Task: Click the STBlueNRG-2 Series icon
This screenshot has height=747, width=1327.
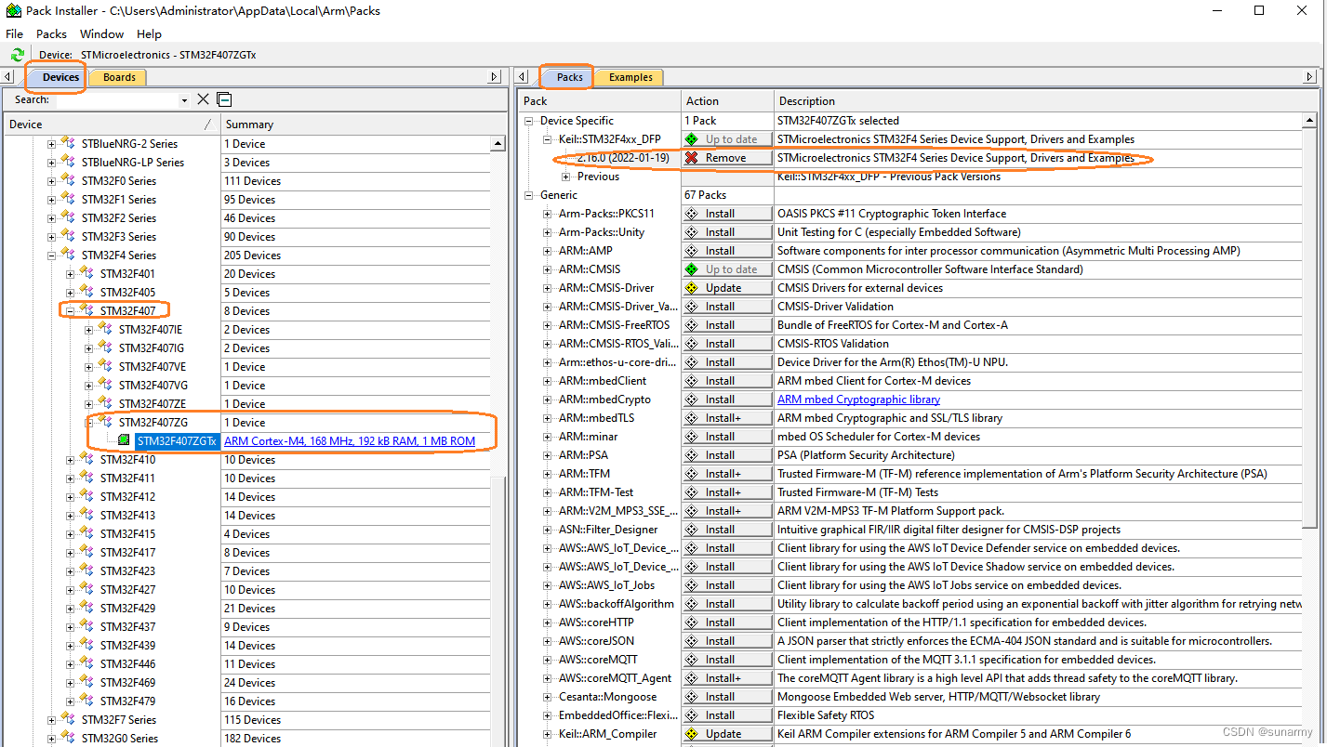Action: (x=69, y=143)
